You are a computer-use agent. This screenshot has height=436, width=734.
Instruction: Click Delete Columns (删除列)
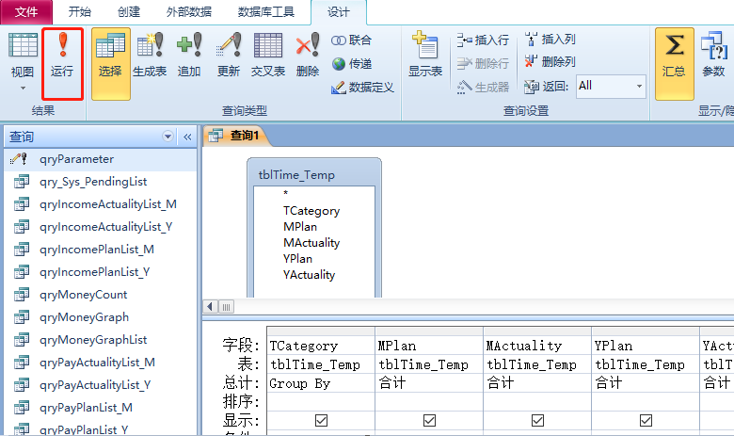(x=550, y=61)
